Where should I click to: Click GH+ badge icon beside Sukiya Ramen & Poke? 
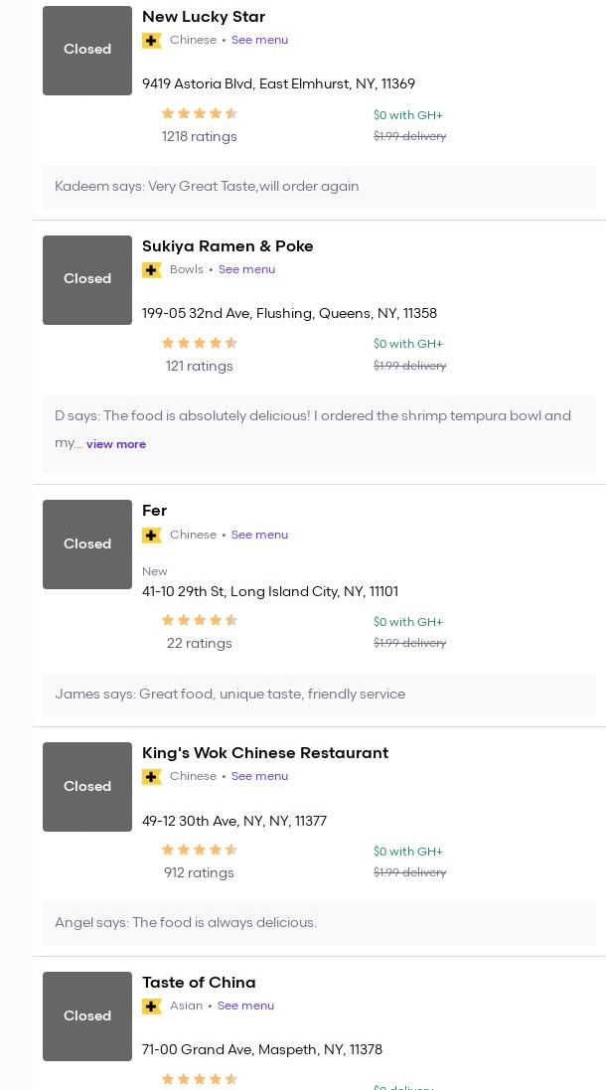click(x=152, y=270)
